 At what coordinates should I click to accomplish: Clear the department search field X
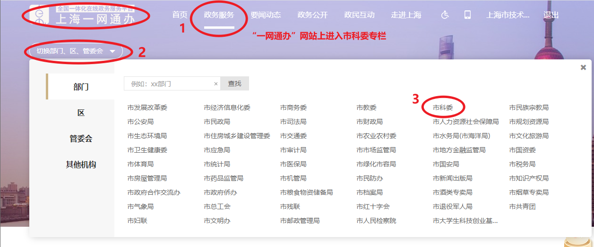coord(216,84)
